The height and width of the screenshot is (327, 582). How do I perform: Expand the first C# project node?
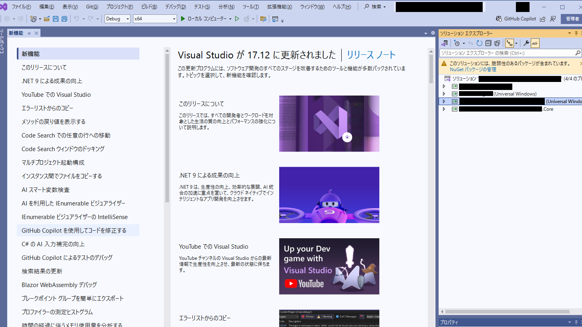(444, 86)
